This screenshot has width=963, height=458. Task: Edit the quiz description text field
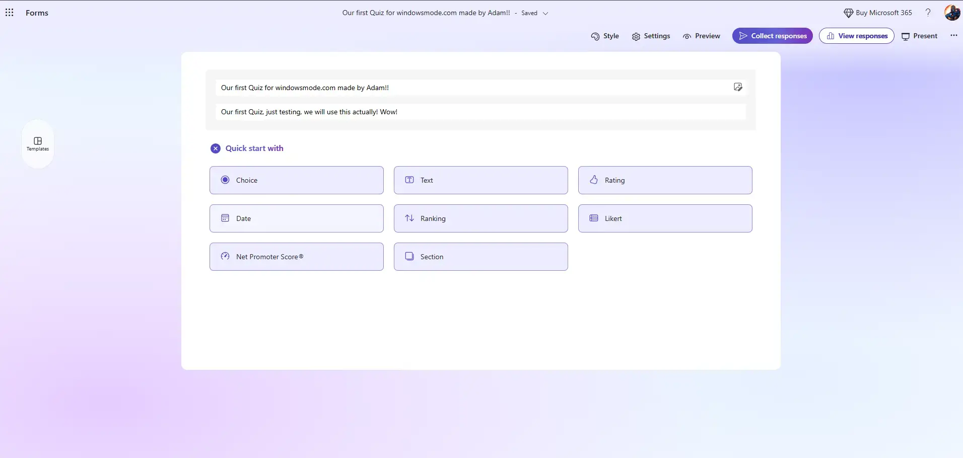coord(480,112)
